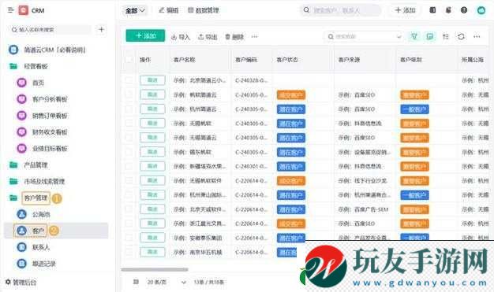The image size is (494, 292).
Task: Click the 客户名称 column header
Action: [x=185, y=59]
